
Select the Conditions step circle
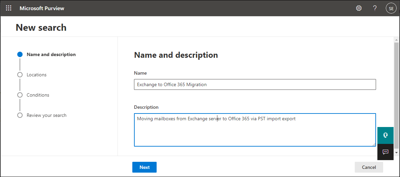tap(20, 95)
